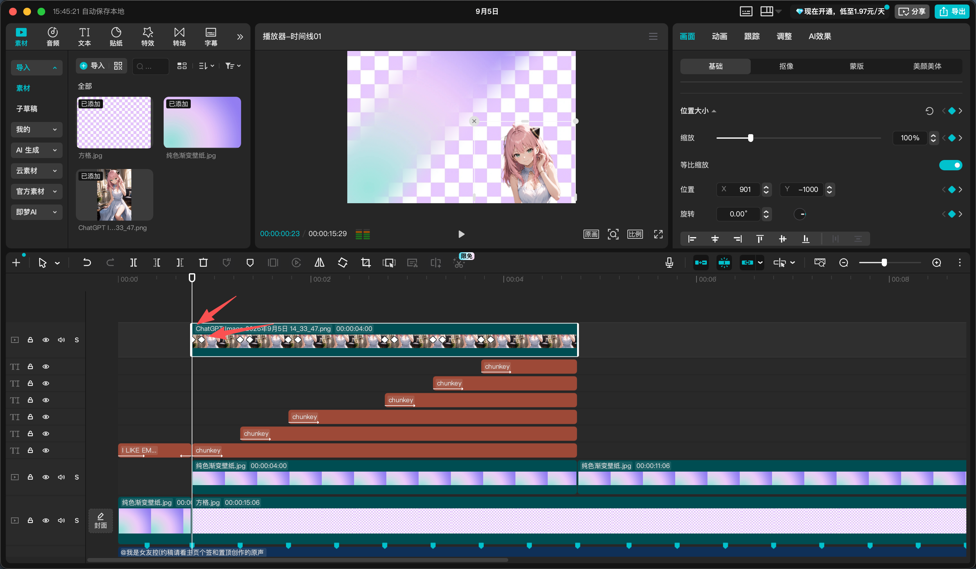The image size is (976, 569).
Task: Expand the 我的 sidebar section
Action: pyautogui.click(x=36, y=130)
